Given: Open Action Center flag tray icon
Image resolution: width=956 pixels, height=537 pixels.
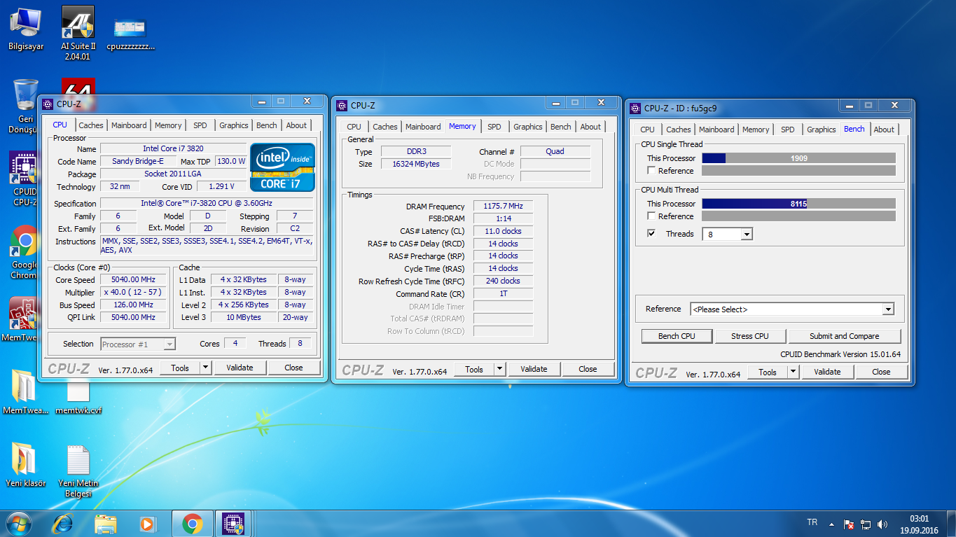Looking at the screenshot, I should tap(848, 524).
